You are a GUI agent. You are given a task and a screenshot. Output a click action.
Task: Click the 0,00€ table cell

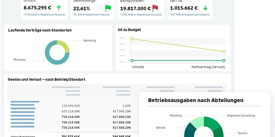(127, 106)
